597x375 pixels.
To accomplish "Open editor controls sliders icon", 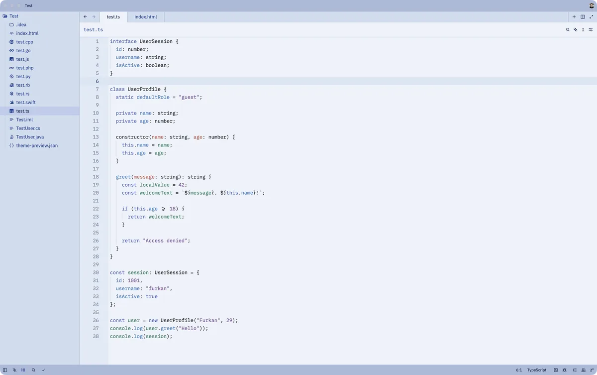I will (x=591, y=29).
